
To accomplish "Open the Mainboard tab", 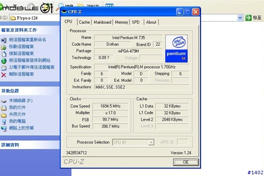I will tap(103, 22).
